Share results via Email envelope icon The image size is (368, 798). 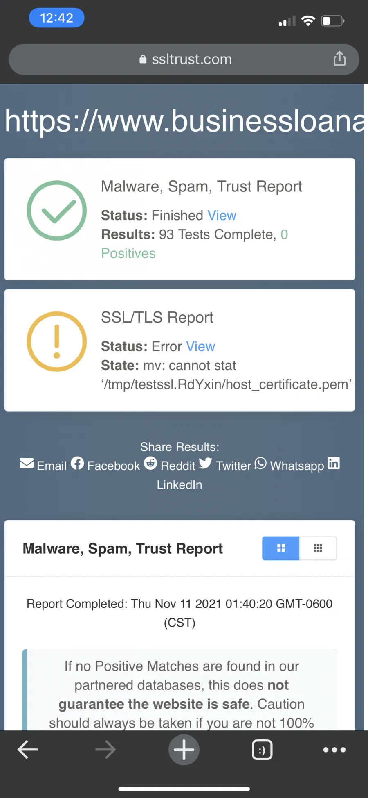pyautogui.click(x=27, y=463)
